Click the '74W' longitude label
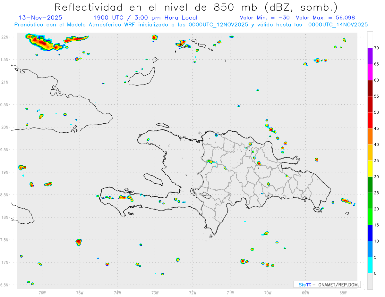This screenshot has width=385, height=297. tap(117, 293)
